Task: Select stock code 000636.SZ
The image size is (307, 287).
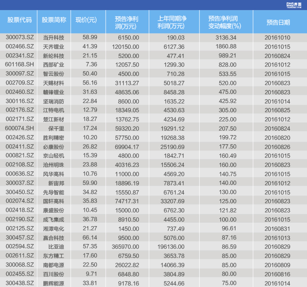Action: pyautogui.click(x=20, y=174)
